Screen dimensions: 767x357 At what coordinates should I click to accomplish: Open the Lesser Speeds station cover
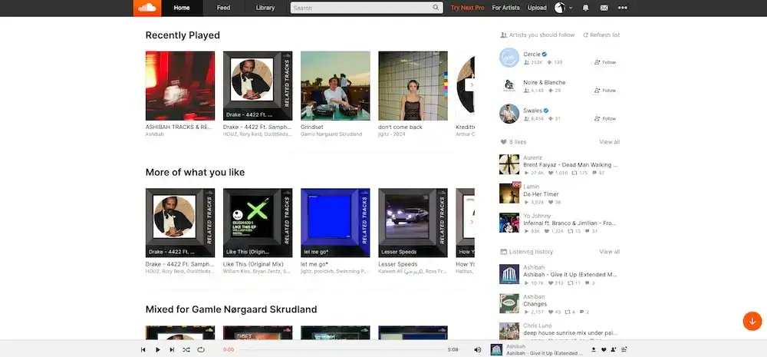click(x=413, y=223)
